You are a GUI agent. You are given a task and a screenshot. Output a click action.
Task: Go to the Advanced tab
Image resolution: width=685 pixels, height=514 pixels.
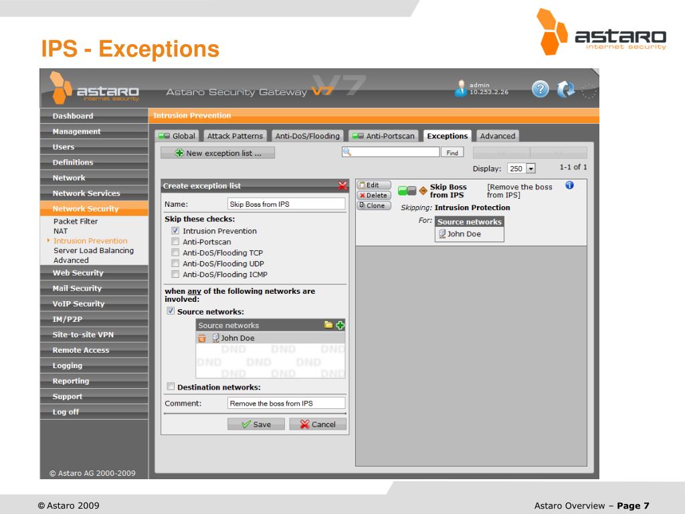pos(498,136)
